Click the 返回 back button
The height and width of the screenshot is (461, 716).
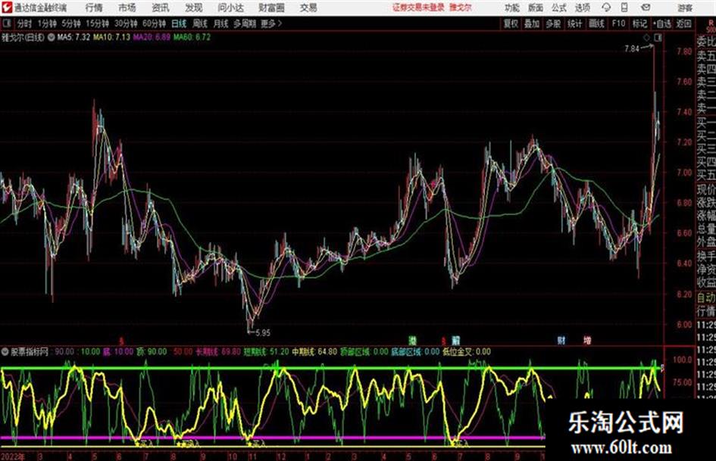point(683,23)
